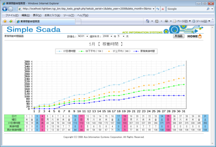Viewport: 216px width, 147px height.
Task: Open the ツール(T) menu
Action: [x=69, y=15]
